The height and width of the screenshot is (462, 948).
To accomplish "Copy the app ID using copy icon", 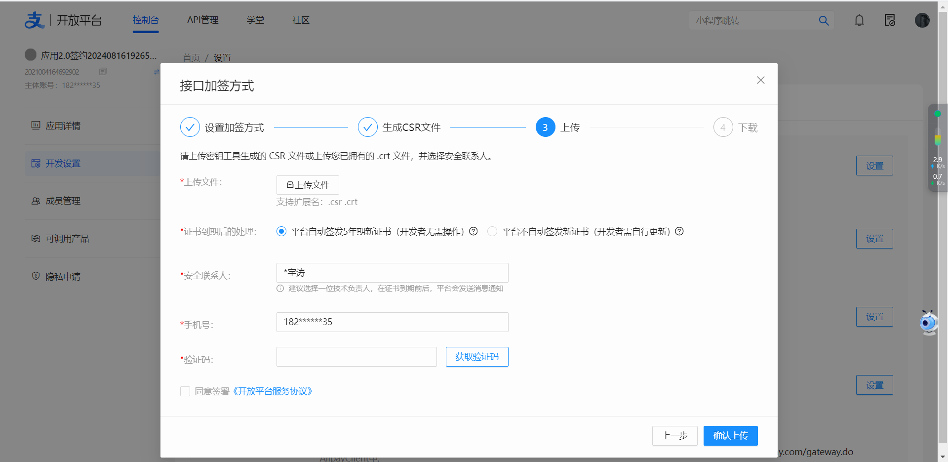I will [103, 72].
